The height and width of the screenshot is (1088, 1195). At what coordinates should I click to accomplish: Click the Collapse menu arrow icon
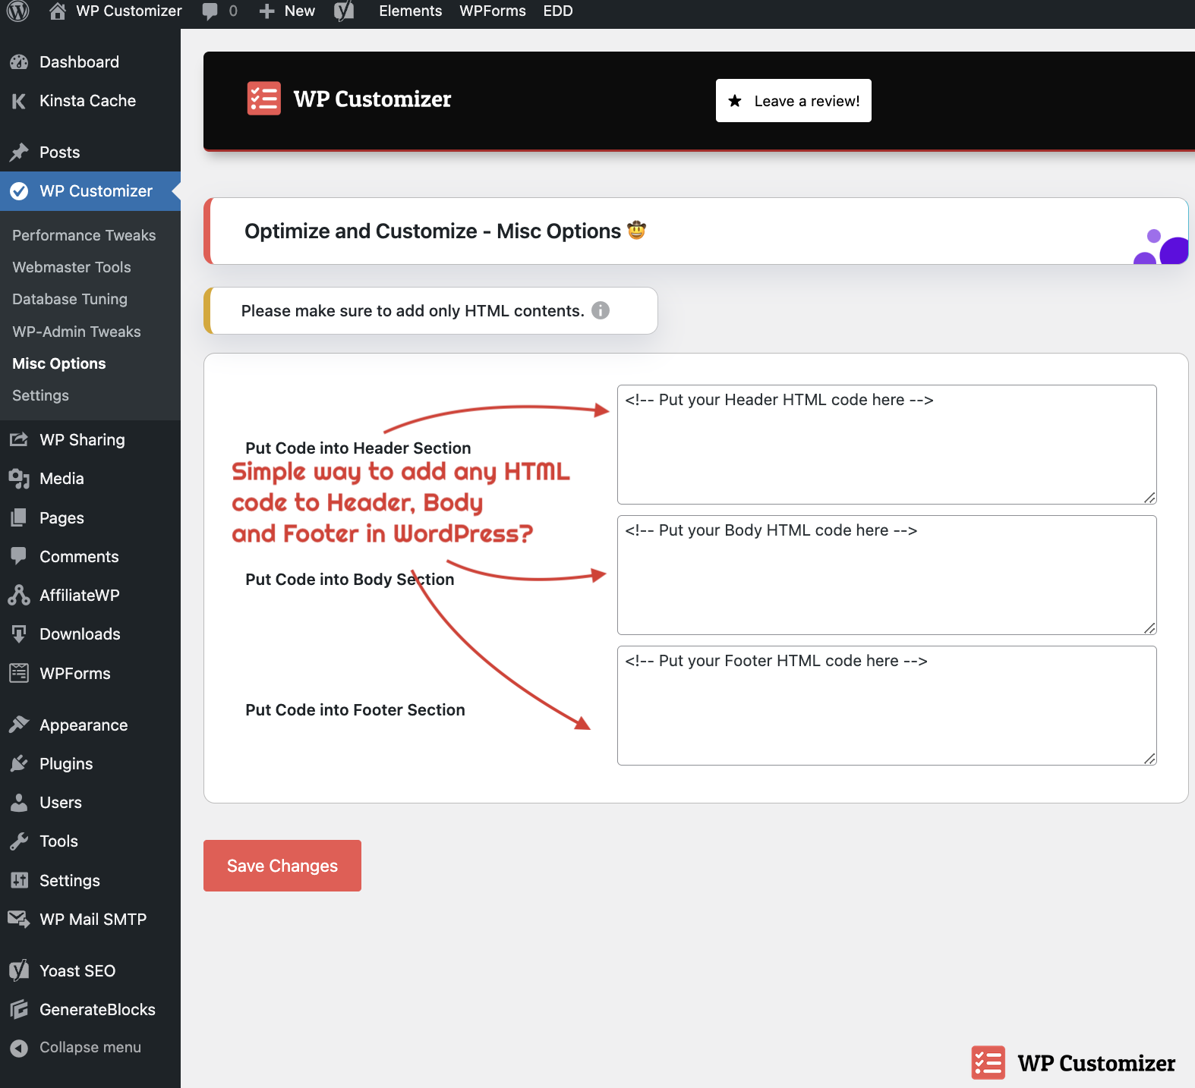coord(19,1048)
